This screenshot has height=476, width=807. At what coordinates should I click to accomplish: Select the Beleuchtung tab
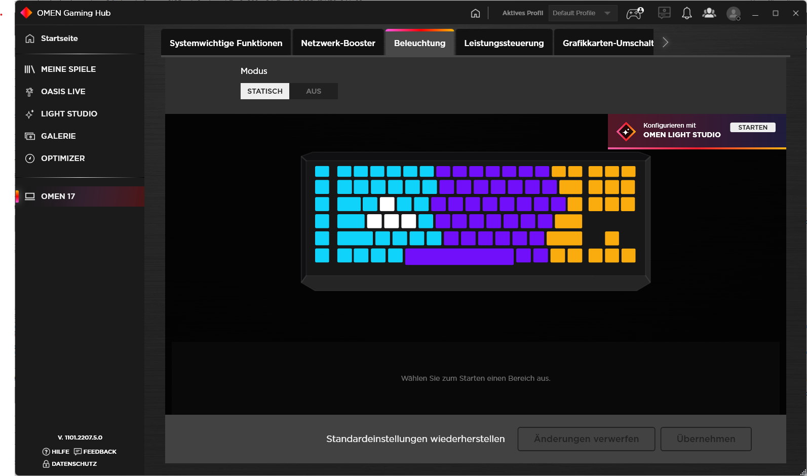(420, 43)
